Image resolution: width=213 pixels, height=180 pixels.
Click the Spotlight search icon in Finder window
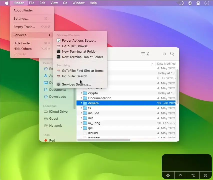click(x=172, y=54)
